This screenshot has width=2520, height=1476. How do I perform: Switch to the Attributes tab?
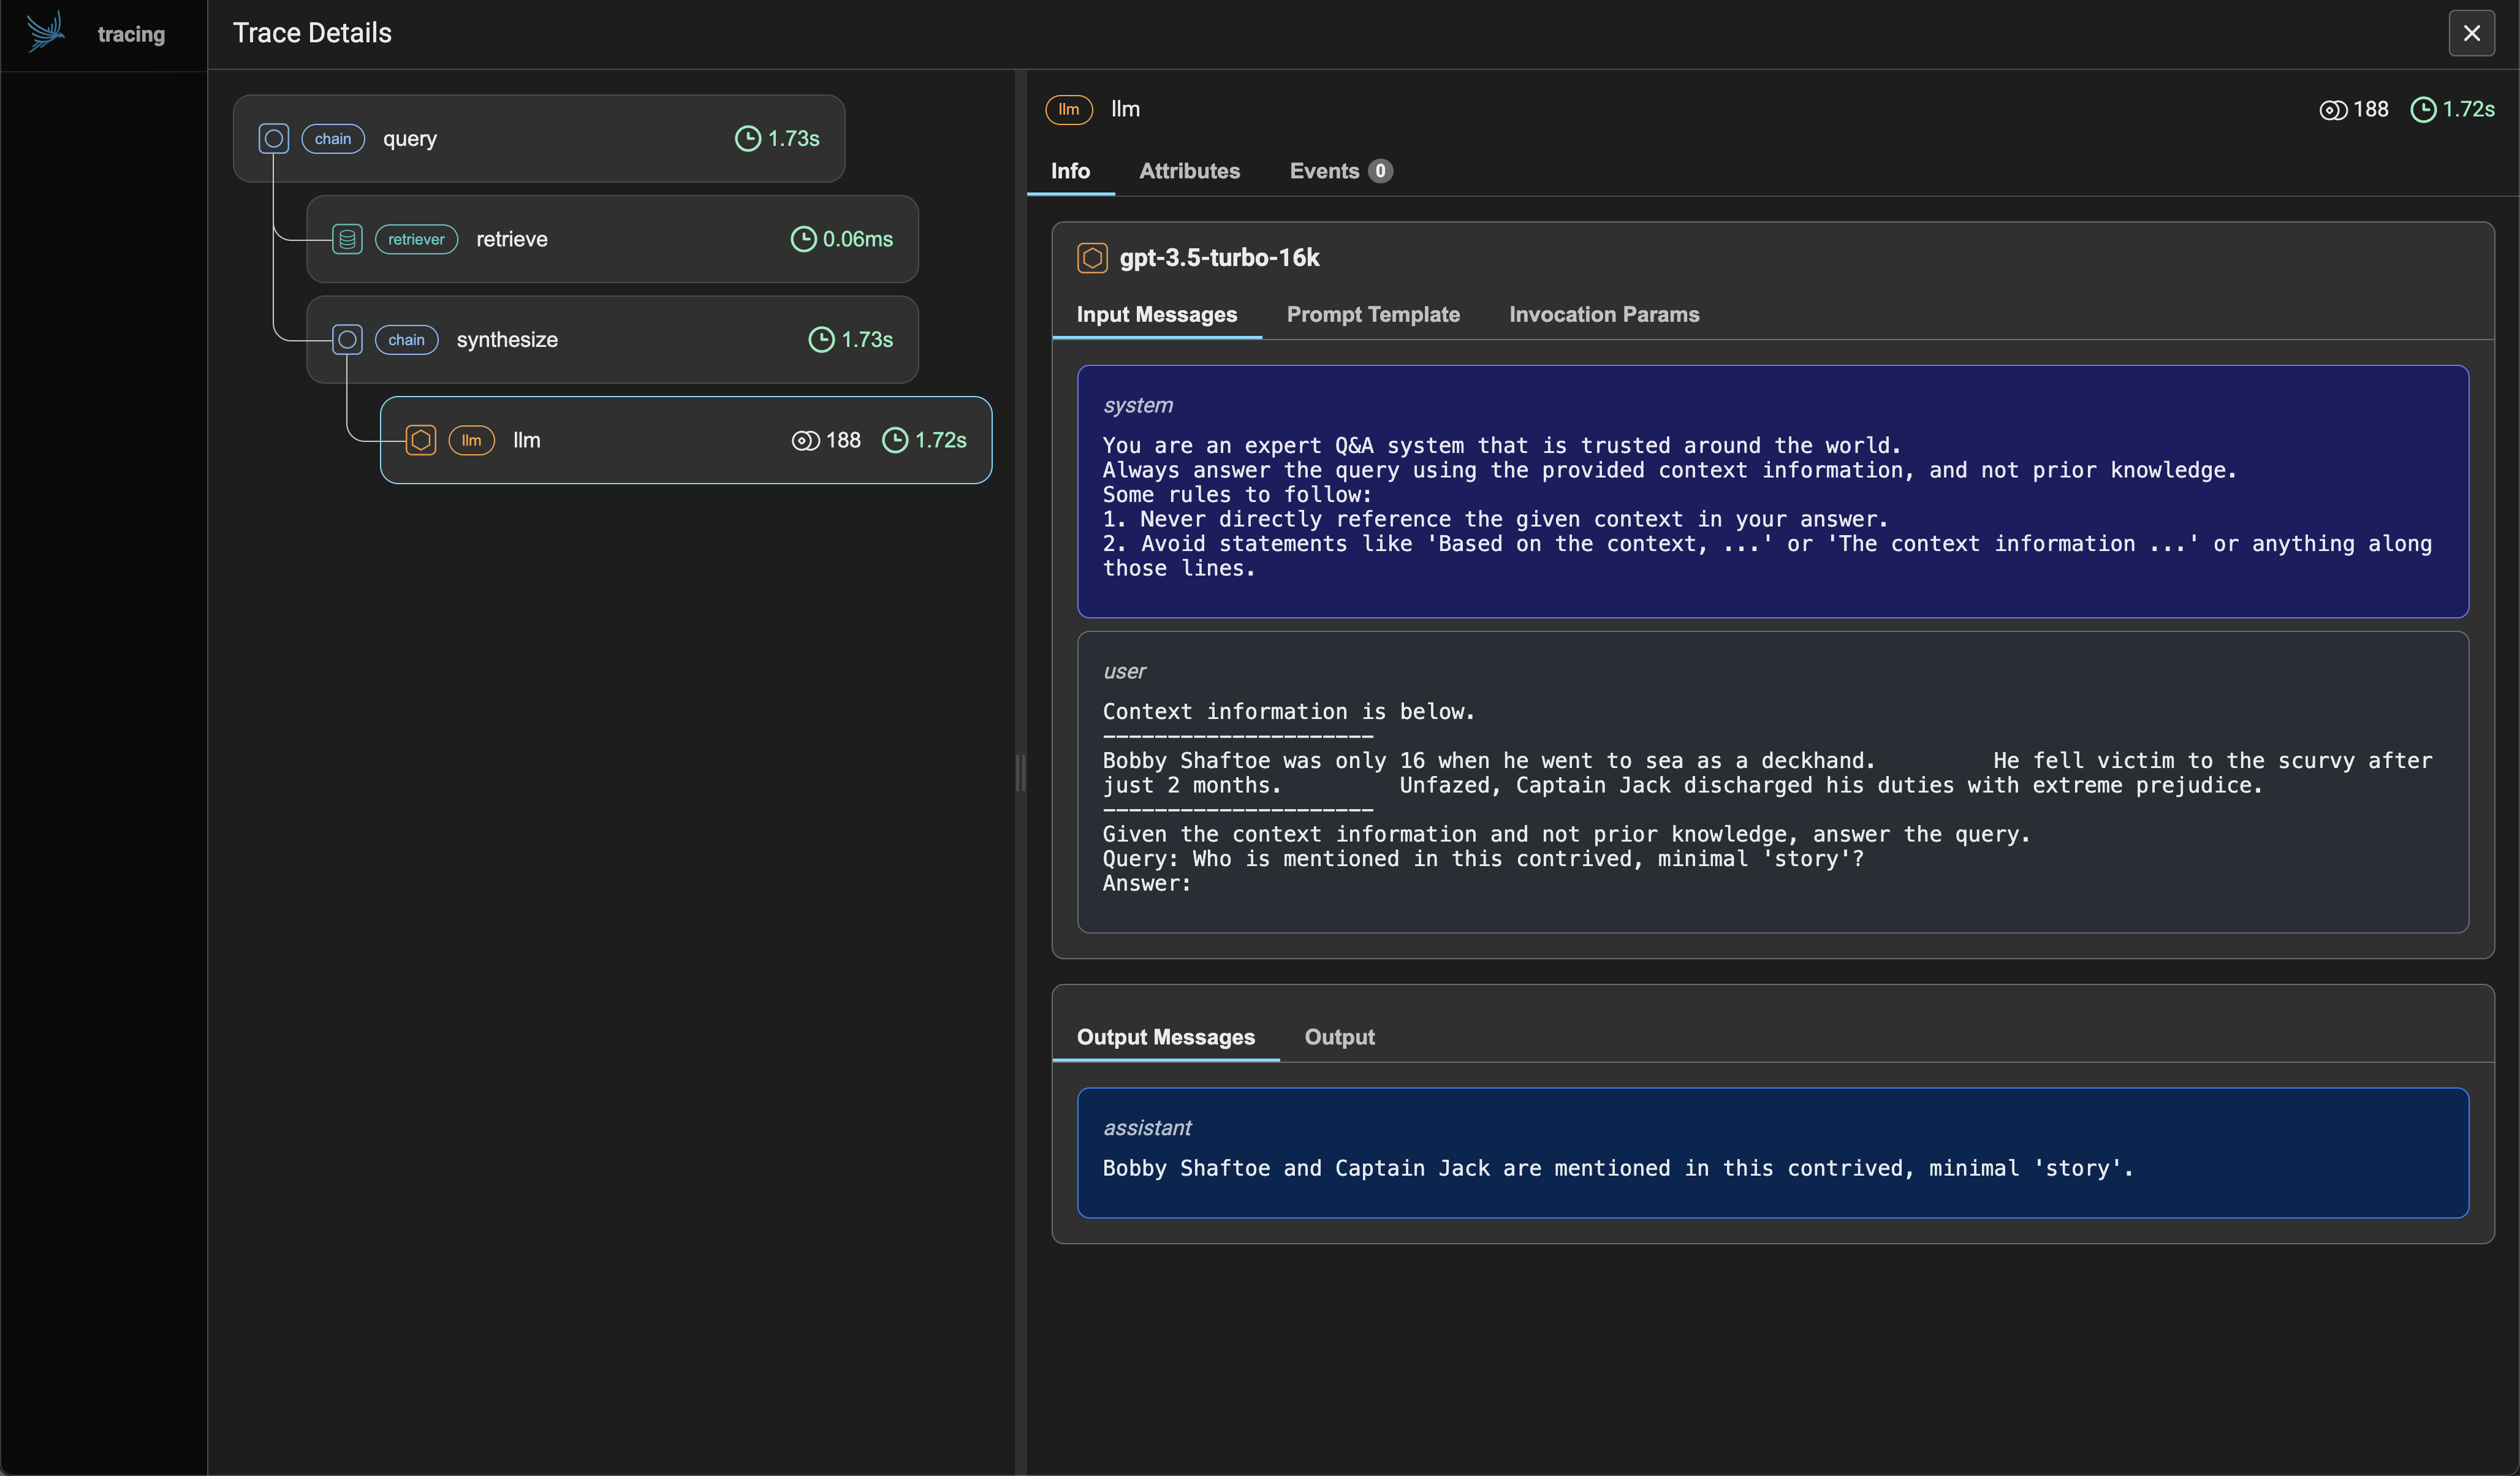point(1190,171)
